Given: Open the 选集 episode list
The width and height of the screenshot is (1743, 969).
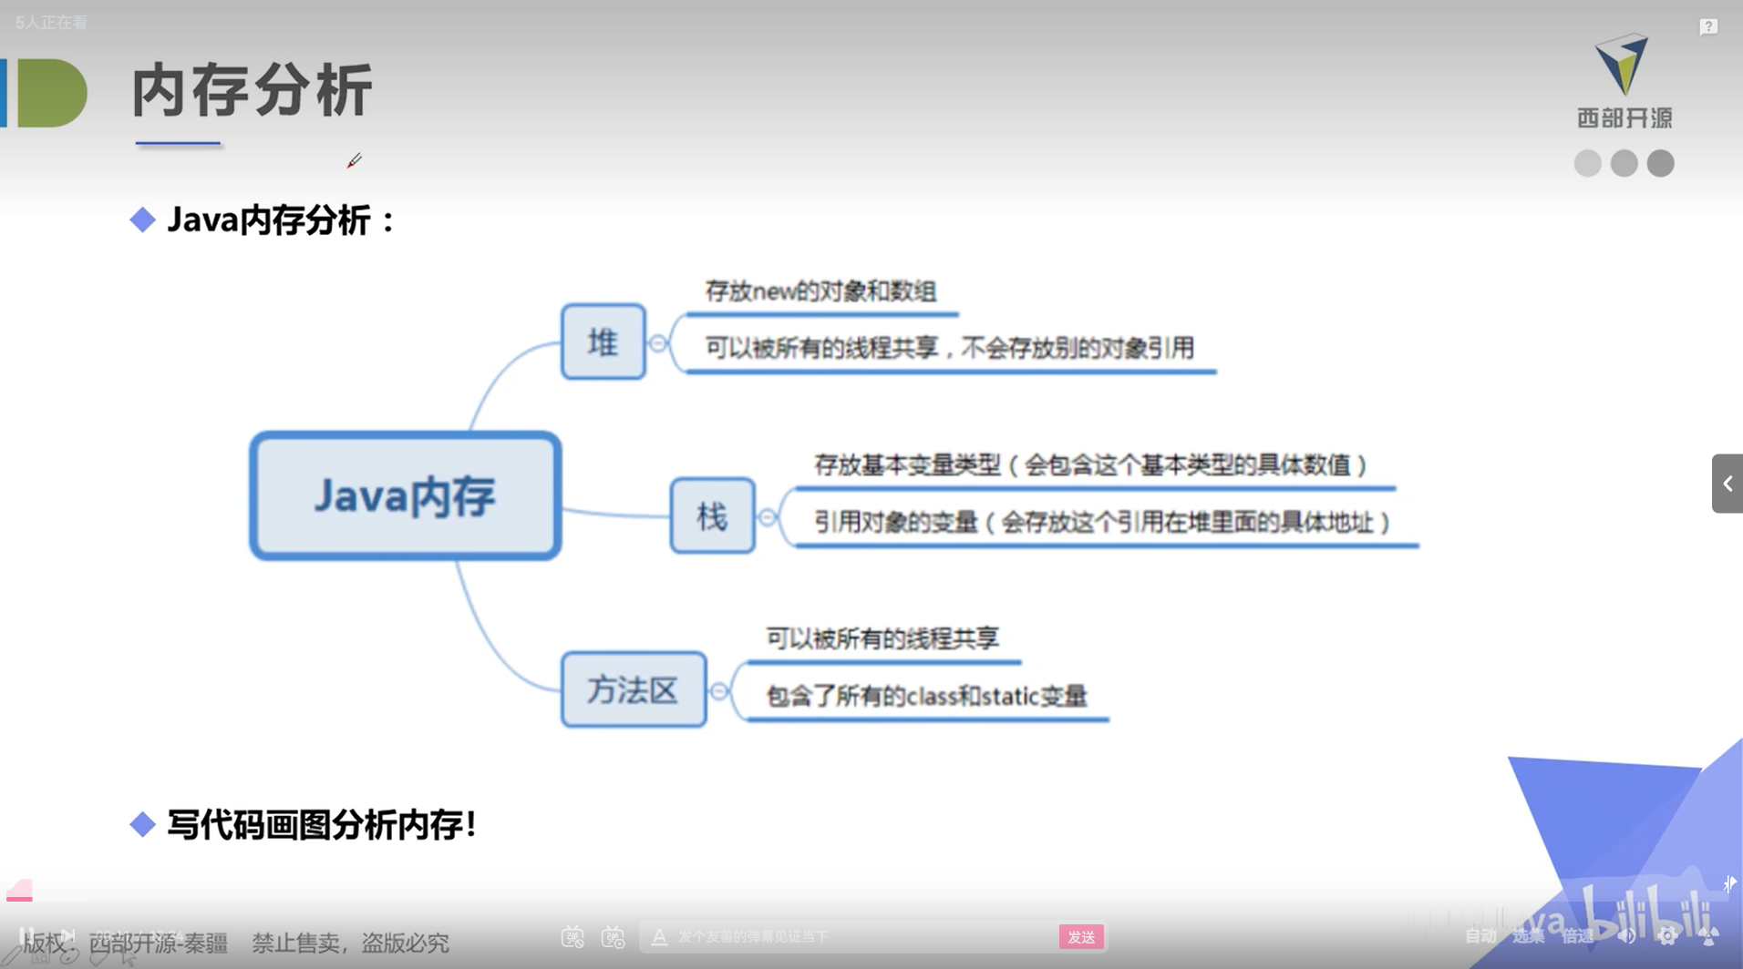Looking at the screenshot, I should coord(1529,936).
